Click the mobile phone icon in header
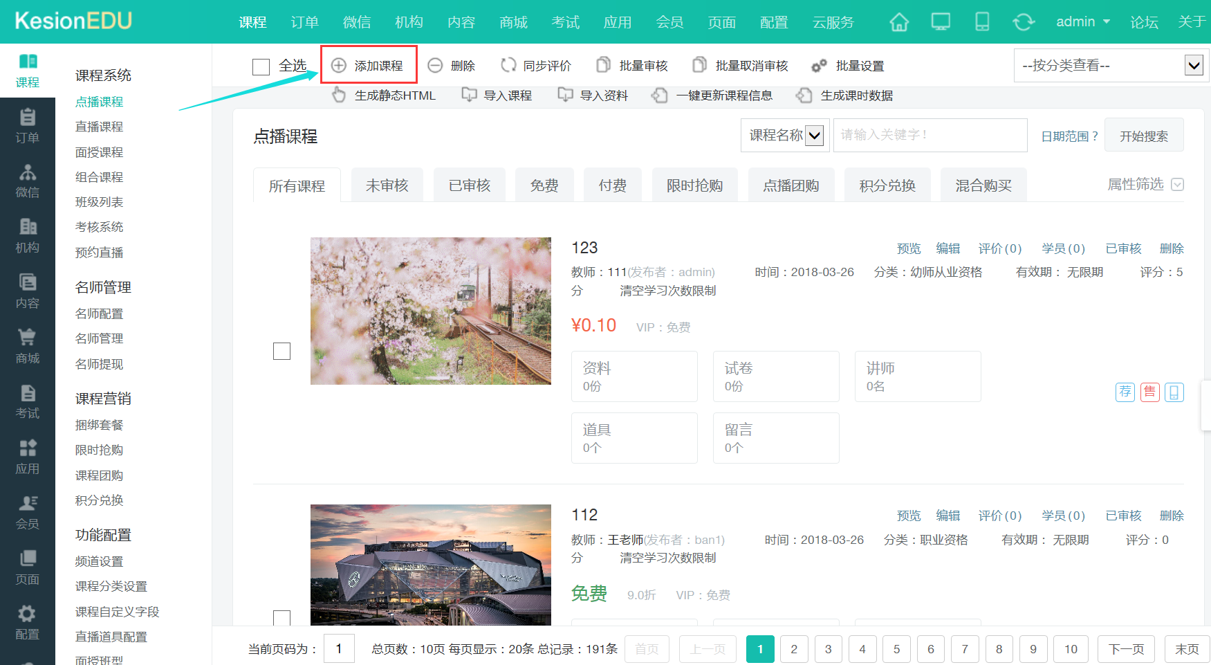 tap(982, 22)
